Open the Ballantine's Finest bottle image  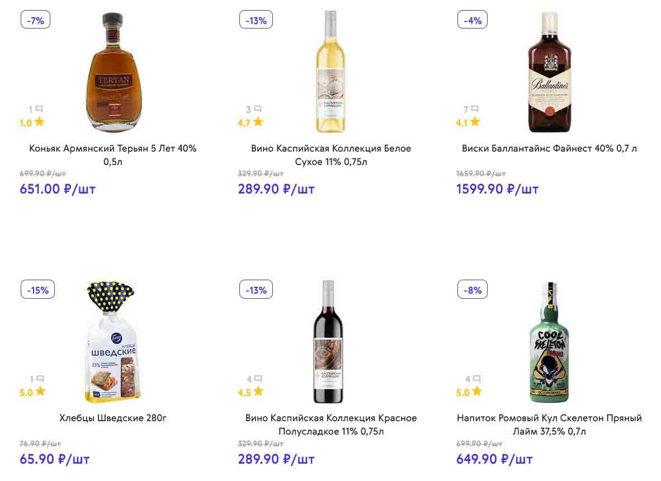pyautogui.click(x=549, y=72)
